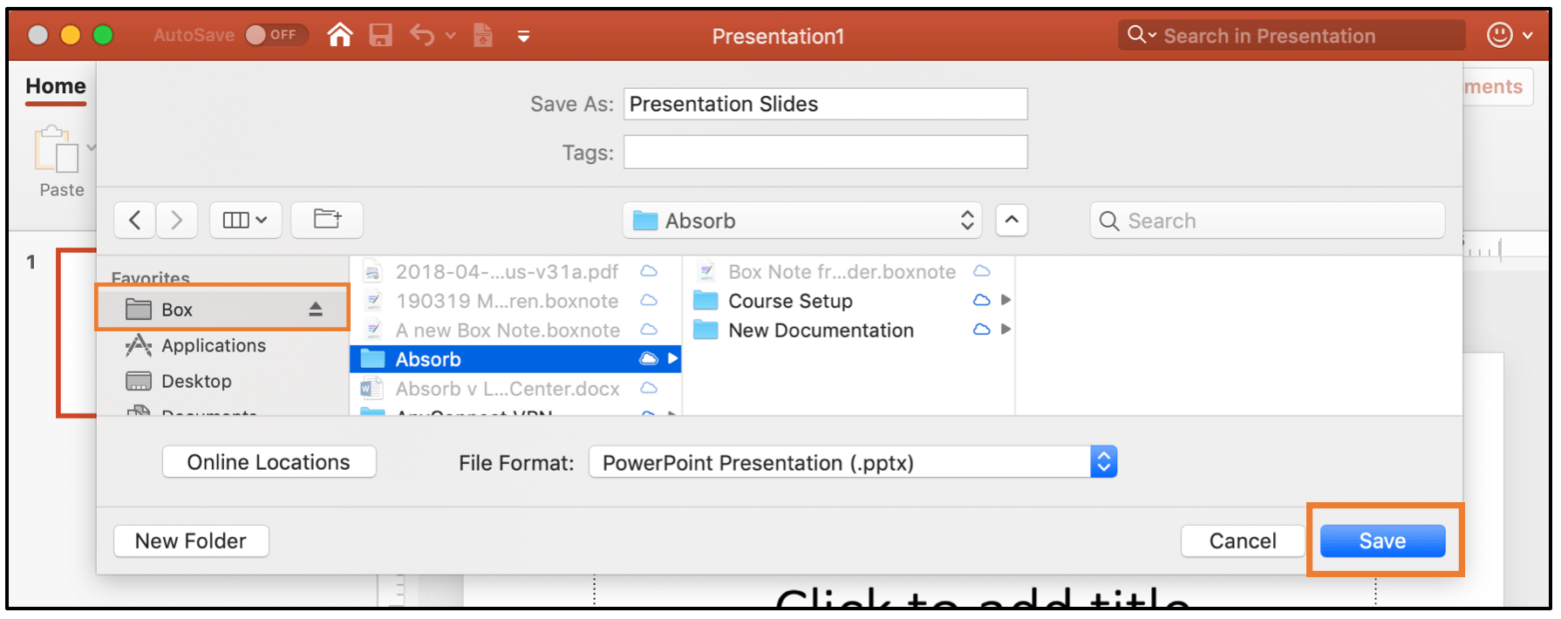Click the cloud icon on the 2018-04 pdf row
The width and height of the screenshot is (1561, 619).
point(649,271)
